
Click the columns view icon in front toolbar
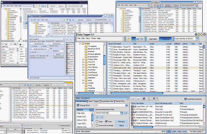pyautogui.click(x=138, y=39)
